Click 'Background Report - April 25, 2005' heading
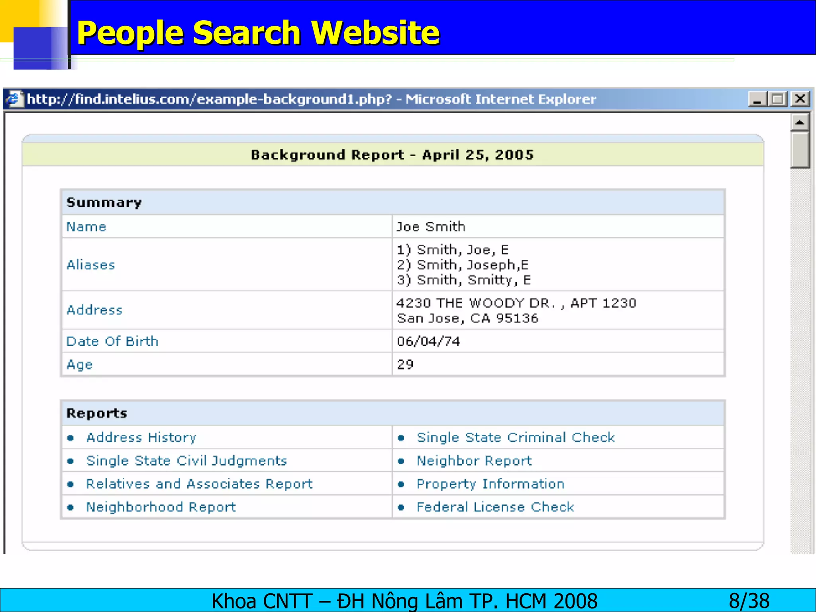 click(x=392, y=155)
